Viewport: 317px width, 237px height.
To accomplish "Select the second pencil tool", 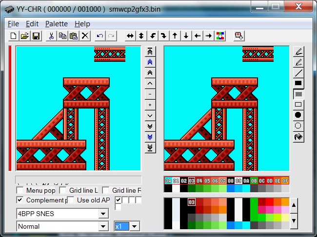I will click(x=298, y=62).
